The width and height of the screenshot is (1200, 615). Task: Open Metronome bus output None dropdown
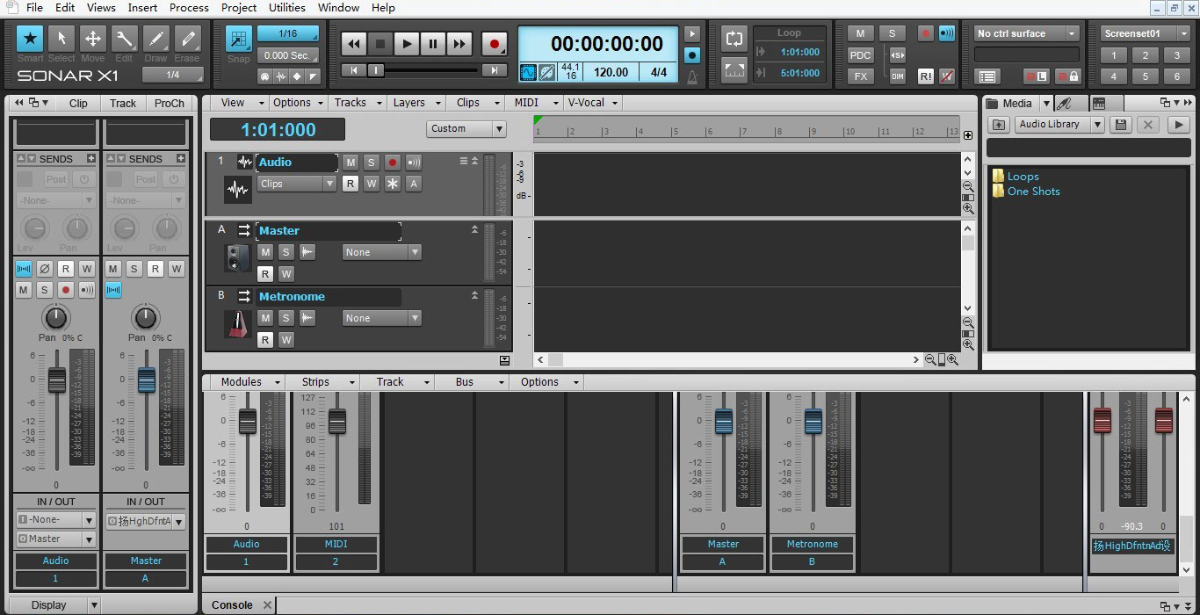382,318
